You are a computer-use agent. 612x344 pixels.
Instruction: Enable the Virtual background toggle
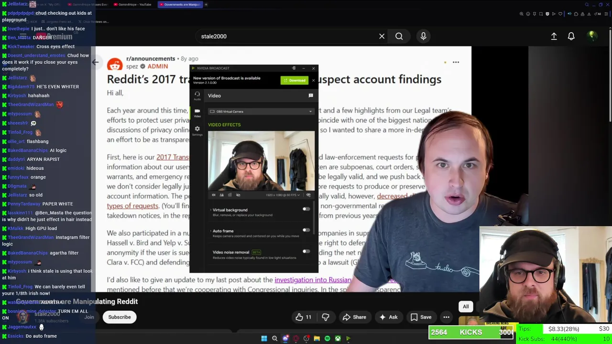point(306,209)
